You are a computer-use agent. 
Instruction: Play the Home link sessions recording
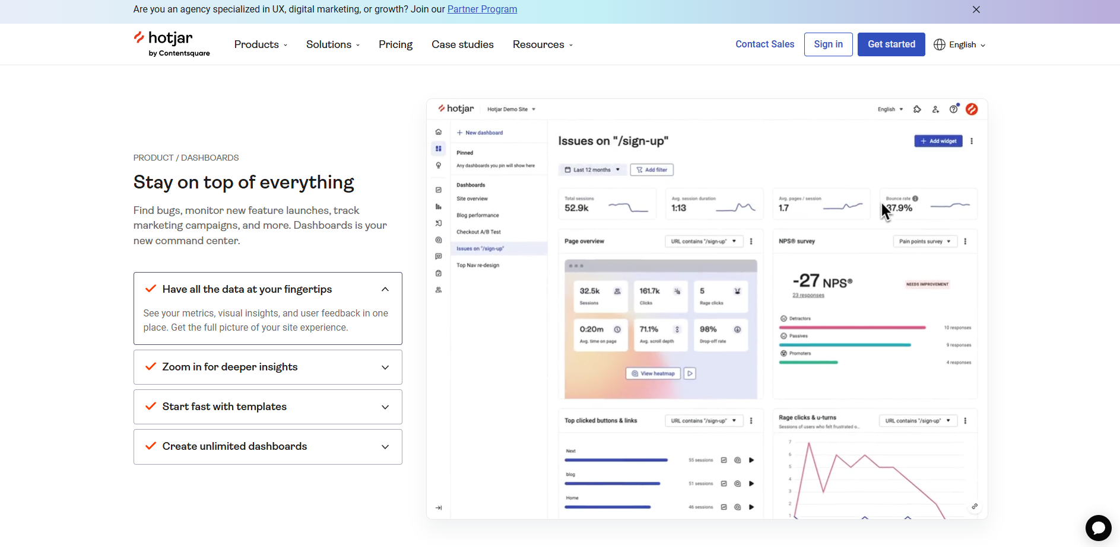click(751, 507)
